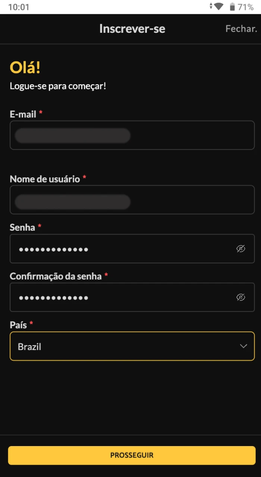Toggle visibility icon on password confirmation

[241, 297]
